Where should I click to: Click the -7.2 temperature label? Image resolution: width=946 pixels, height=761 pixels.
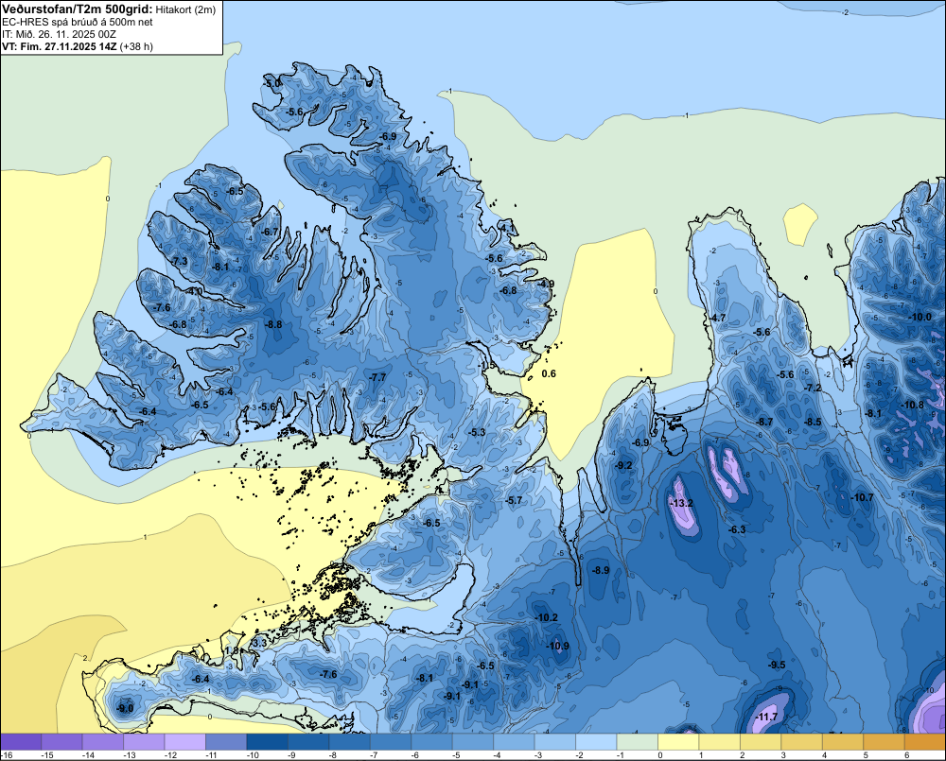point(814,388)
